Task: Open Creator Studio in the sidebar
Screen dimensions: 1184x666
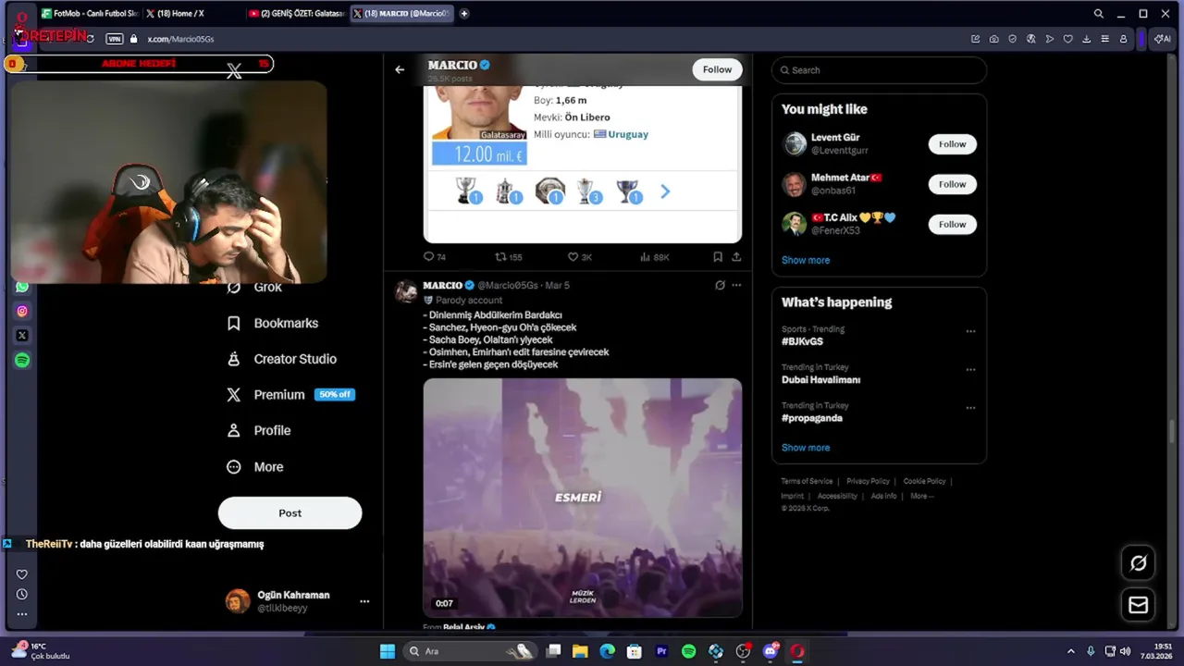Action: point(282,359)
